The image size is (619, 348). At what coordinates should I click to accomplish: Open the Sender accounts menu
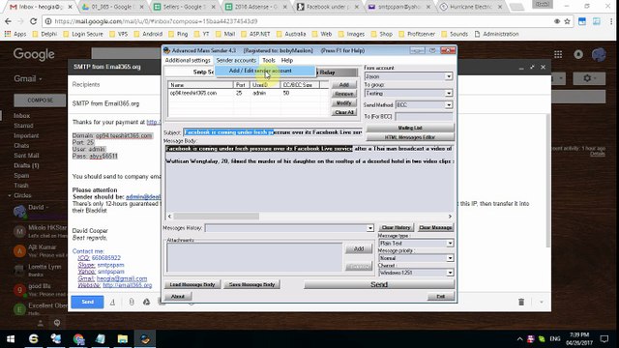(x=236, y=60)
